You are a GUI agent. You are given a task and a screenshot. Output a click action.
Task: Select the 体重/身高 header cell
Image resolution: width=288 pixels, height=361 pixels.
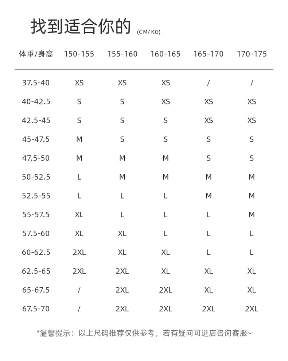[36, 54]
